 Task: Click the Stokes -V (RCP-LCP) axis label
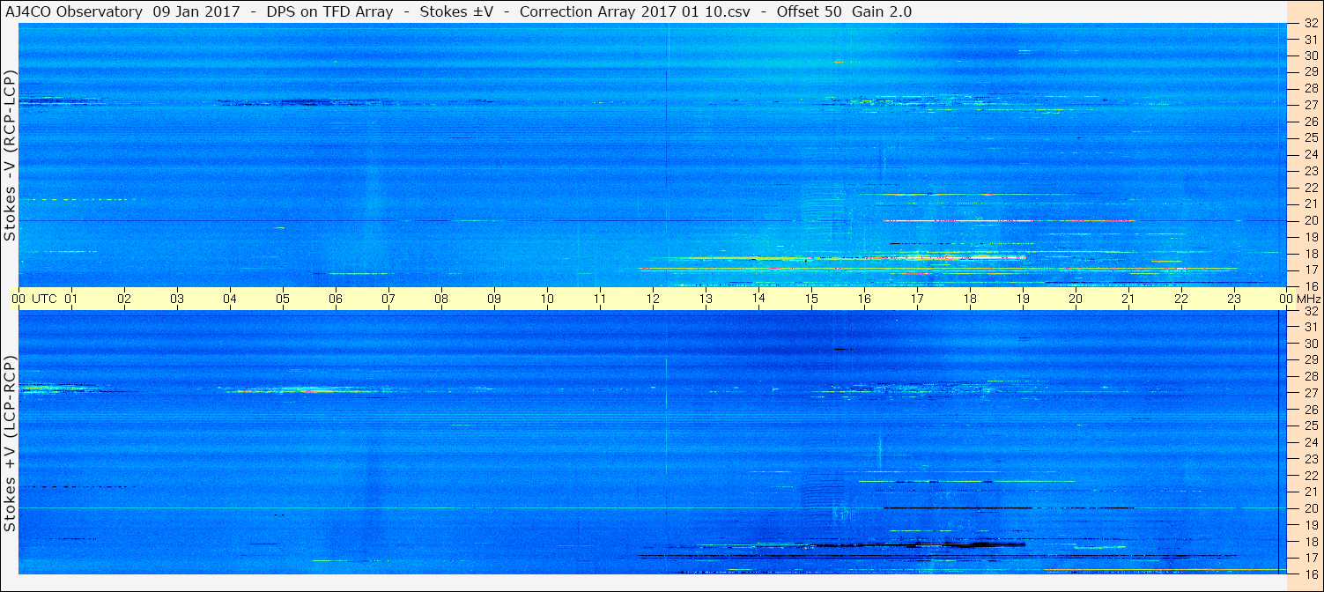click(10, 159)
